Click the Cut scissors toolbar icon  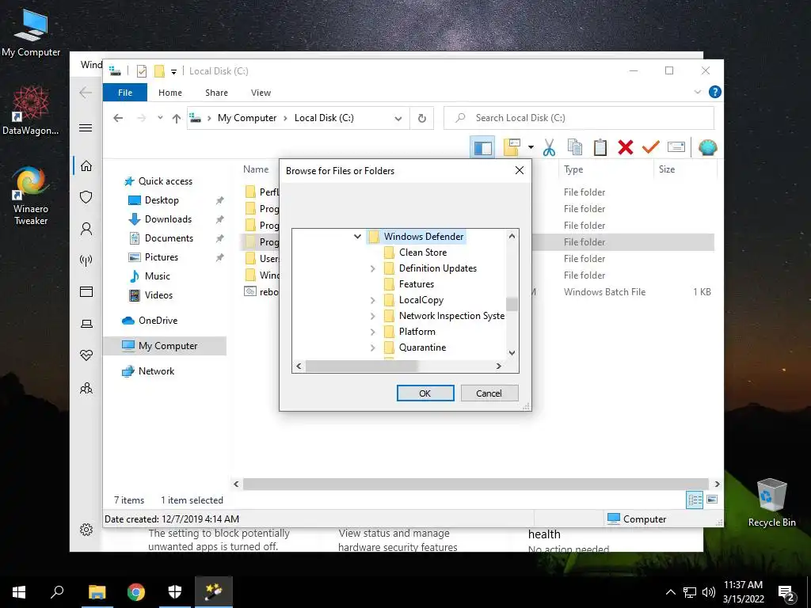[x=549, y=148]
